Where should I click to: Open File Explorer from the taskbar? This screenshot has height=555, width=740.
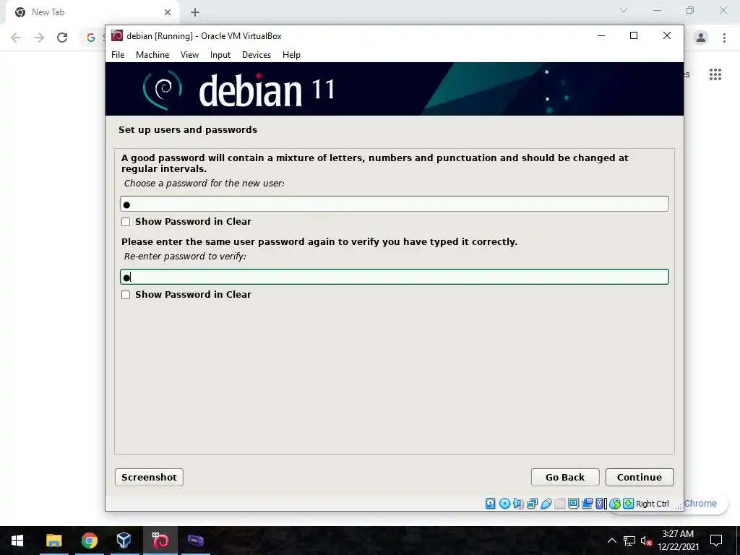pyautogui.click(x=53, y=541)
